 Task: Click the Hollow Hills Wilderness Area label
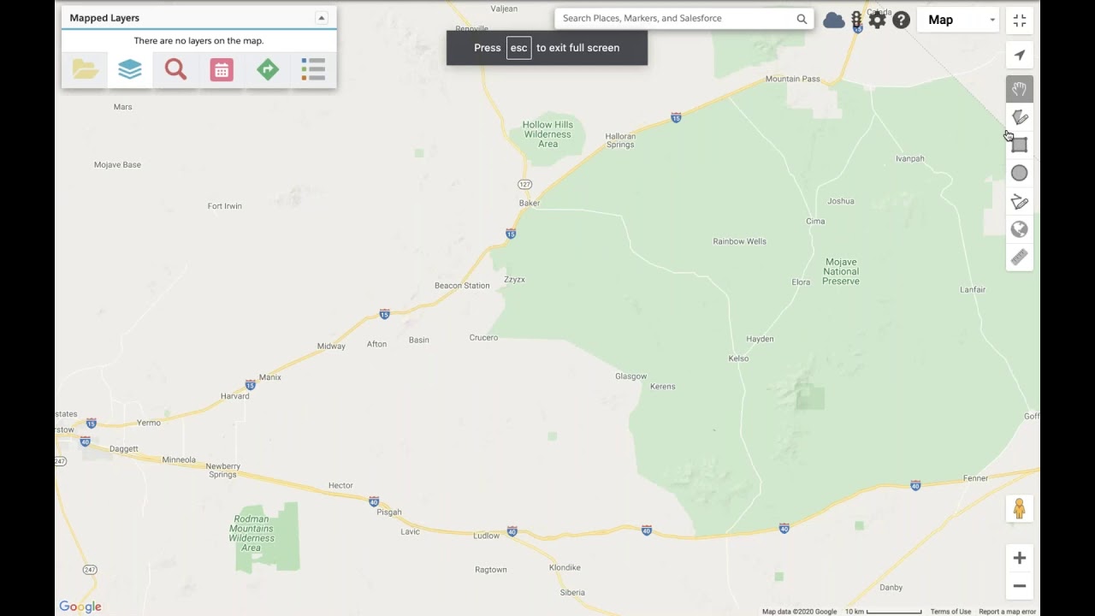[x=547, y=134]
